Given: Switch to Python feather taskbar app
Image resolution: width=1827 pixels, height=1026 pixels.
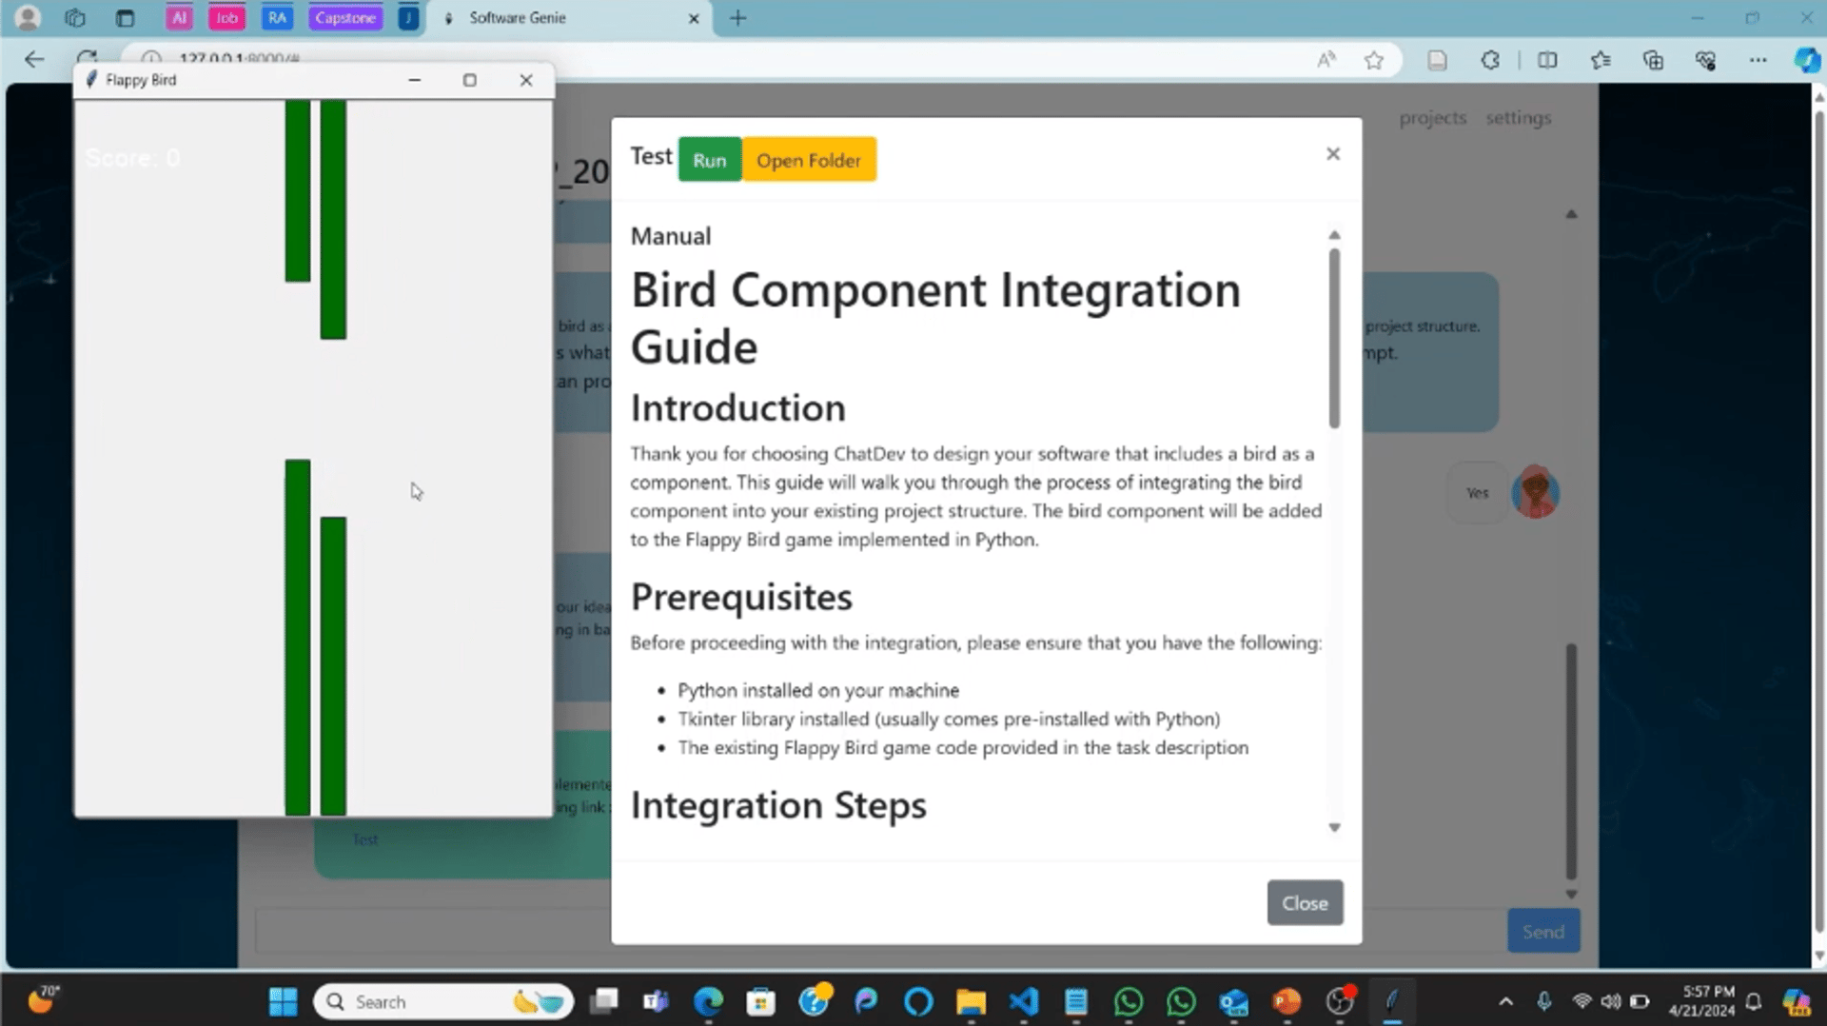Looking at the screenshot, I should tap(1391, 1001).
